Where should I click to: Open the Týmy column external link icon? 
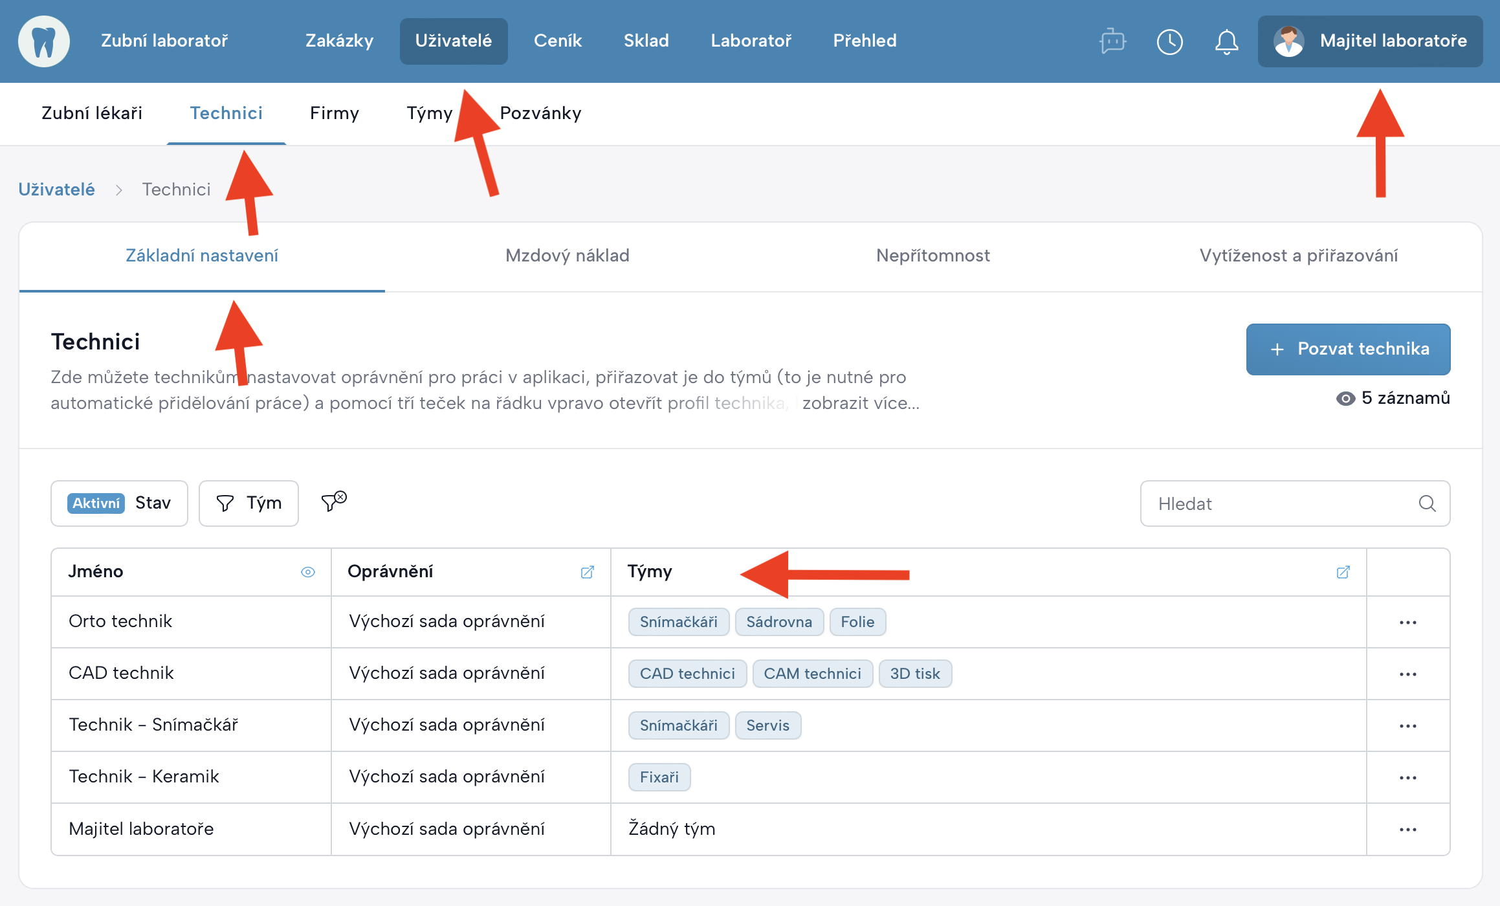[1343, 572]
